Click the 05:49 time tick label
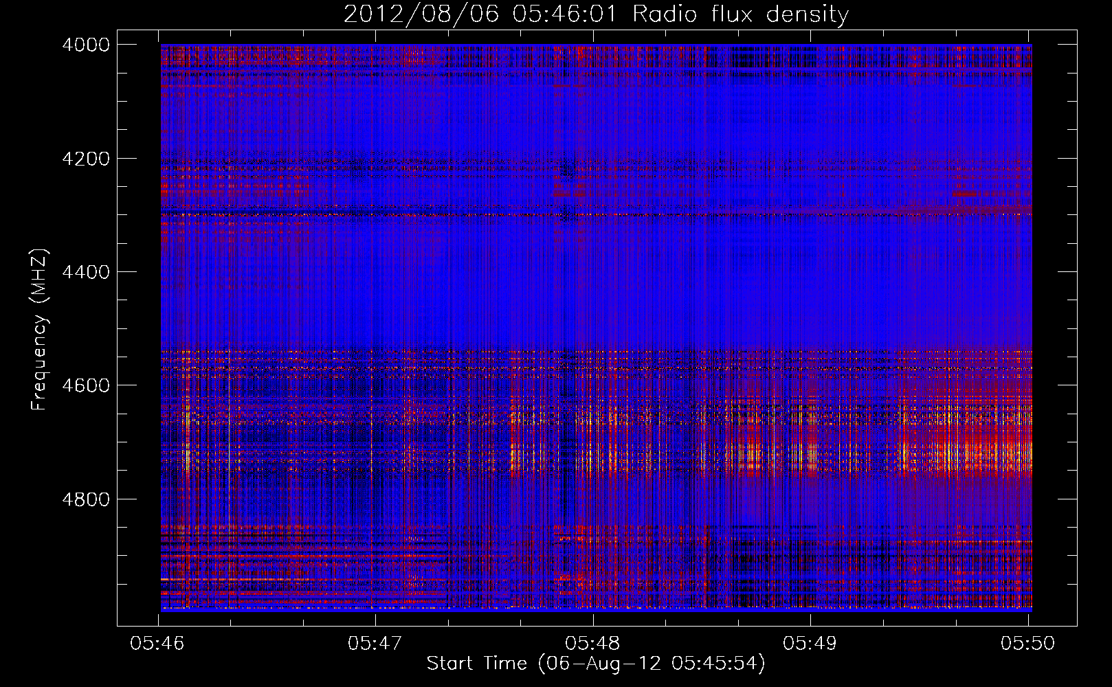 (810, 643)
